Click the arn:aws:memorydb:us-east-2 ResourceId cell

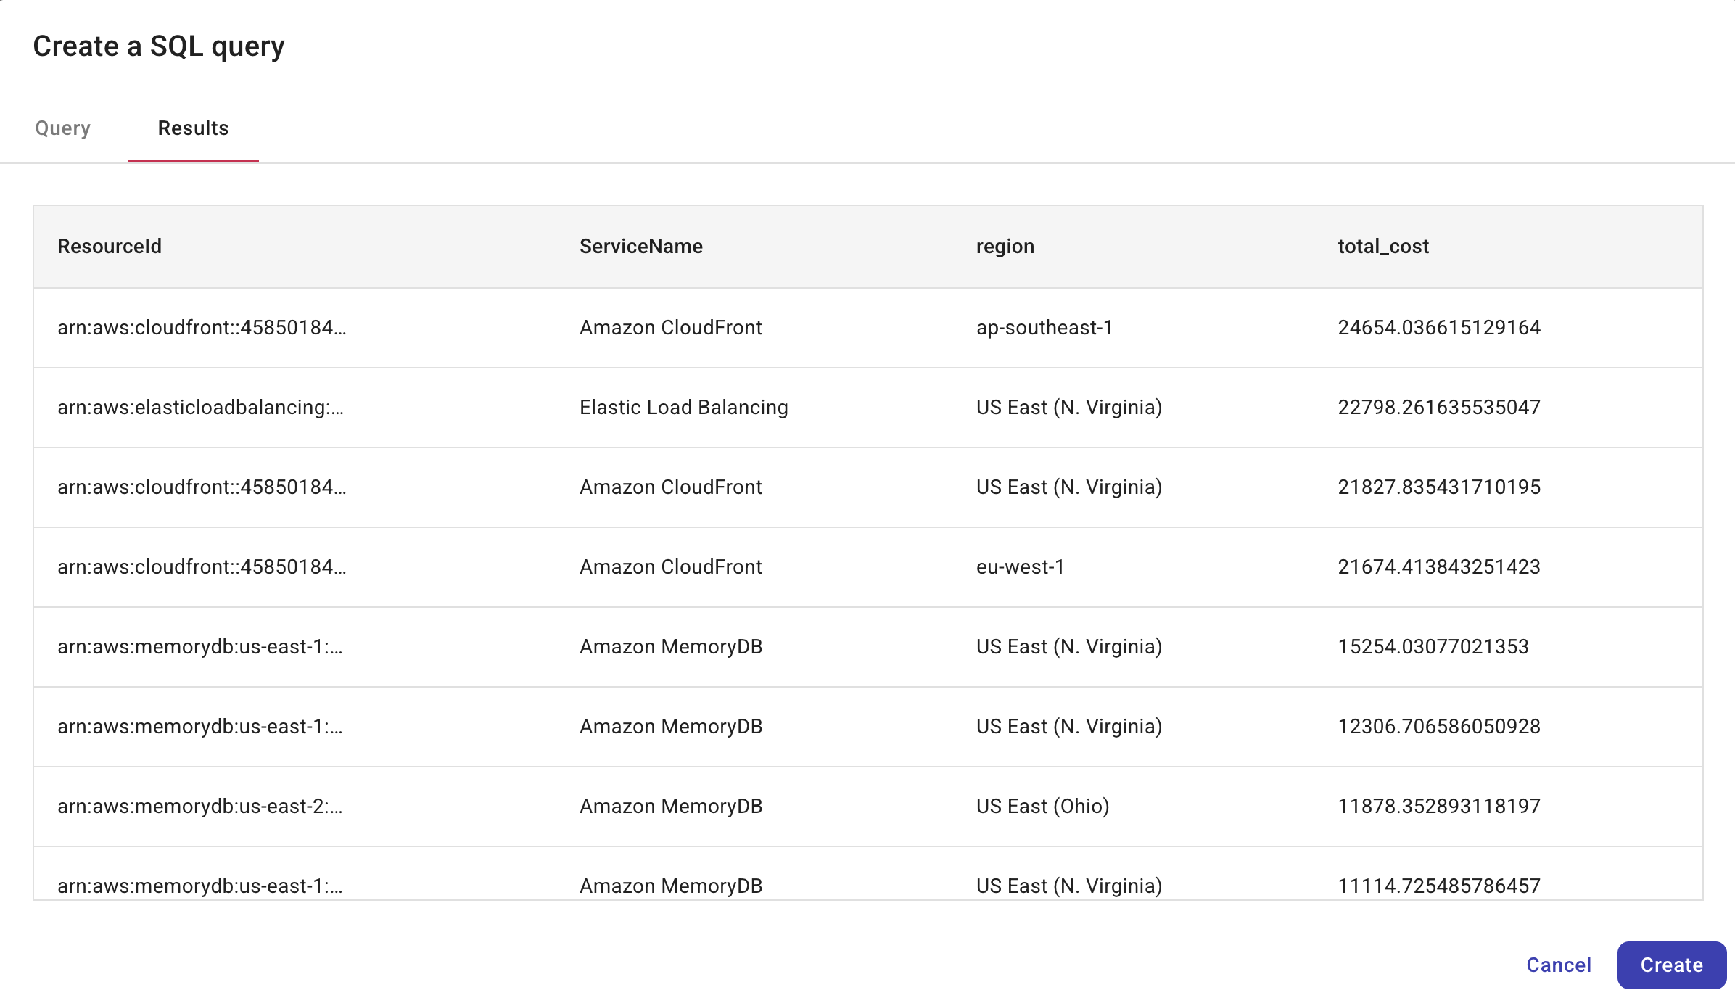coord(200,806)
